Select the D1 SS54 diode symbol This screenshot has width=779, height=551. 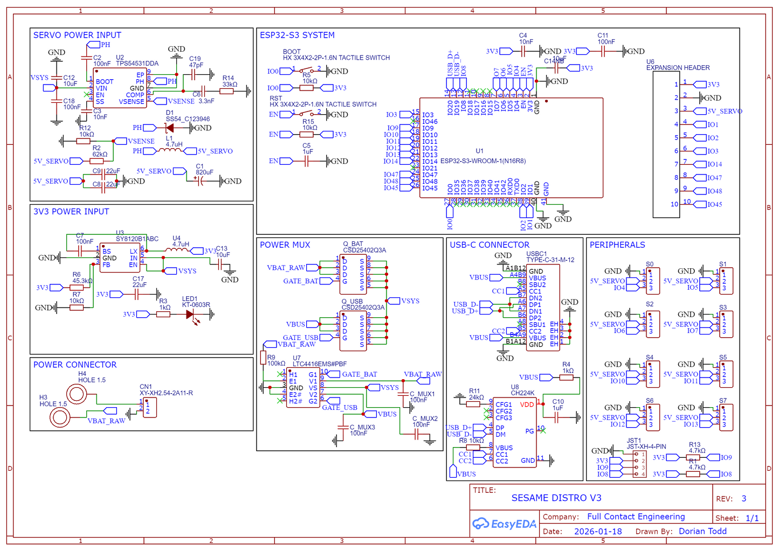[x=169, y=128]
